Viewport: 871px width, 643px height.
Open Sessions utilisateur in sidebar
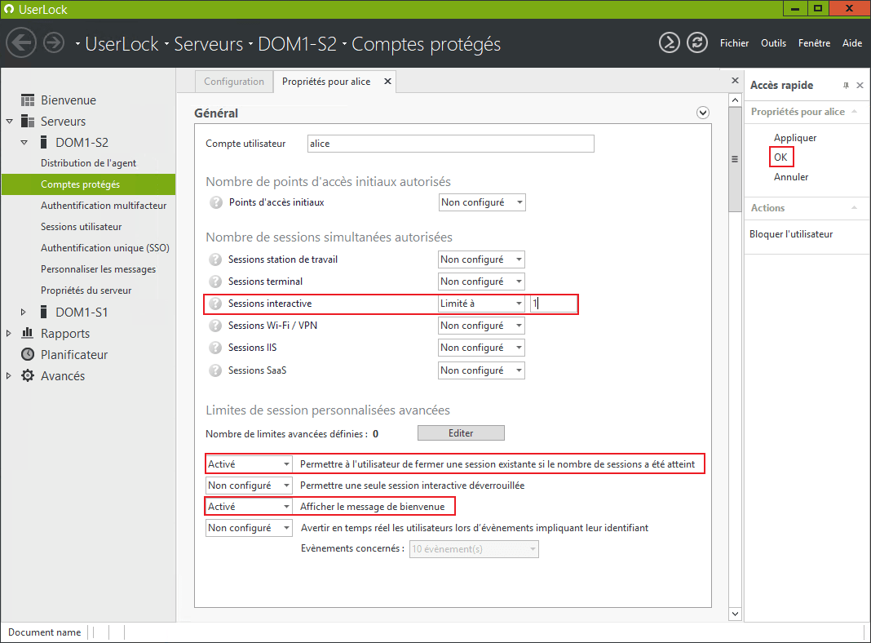tap(81, 227)
